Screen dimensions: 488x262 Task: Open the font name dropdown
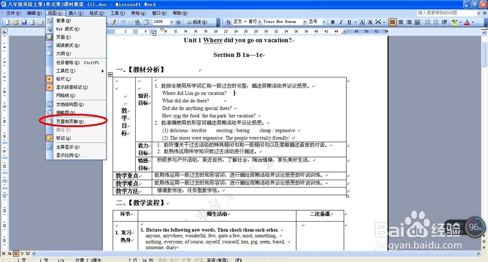pos(305,22)
